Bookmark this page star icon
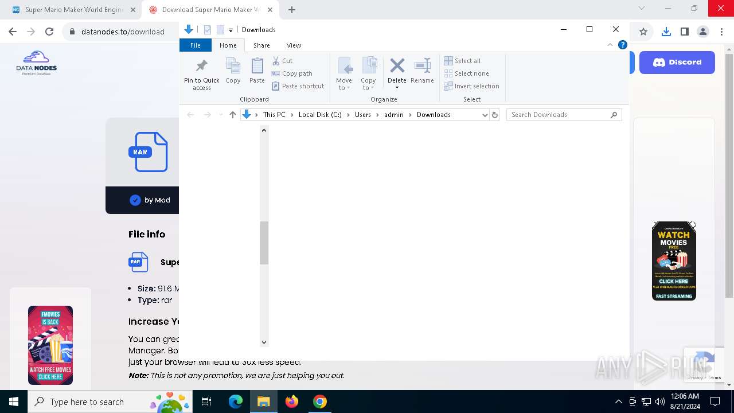Image resolution: width=734 pixels, height=413 pixels. click(643, 32)
